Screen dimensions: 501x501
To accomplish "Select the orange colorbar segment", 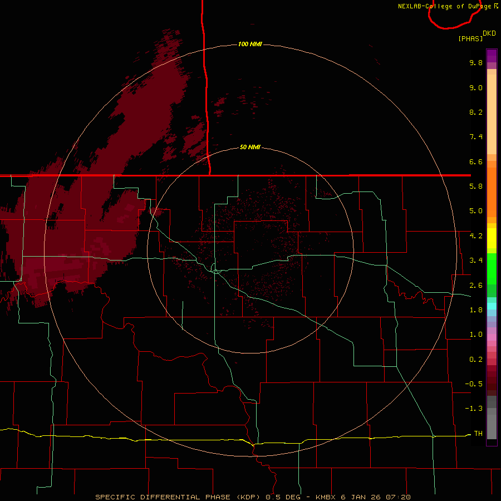I will [x=492, y=193].
